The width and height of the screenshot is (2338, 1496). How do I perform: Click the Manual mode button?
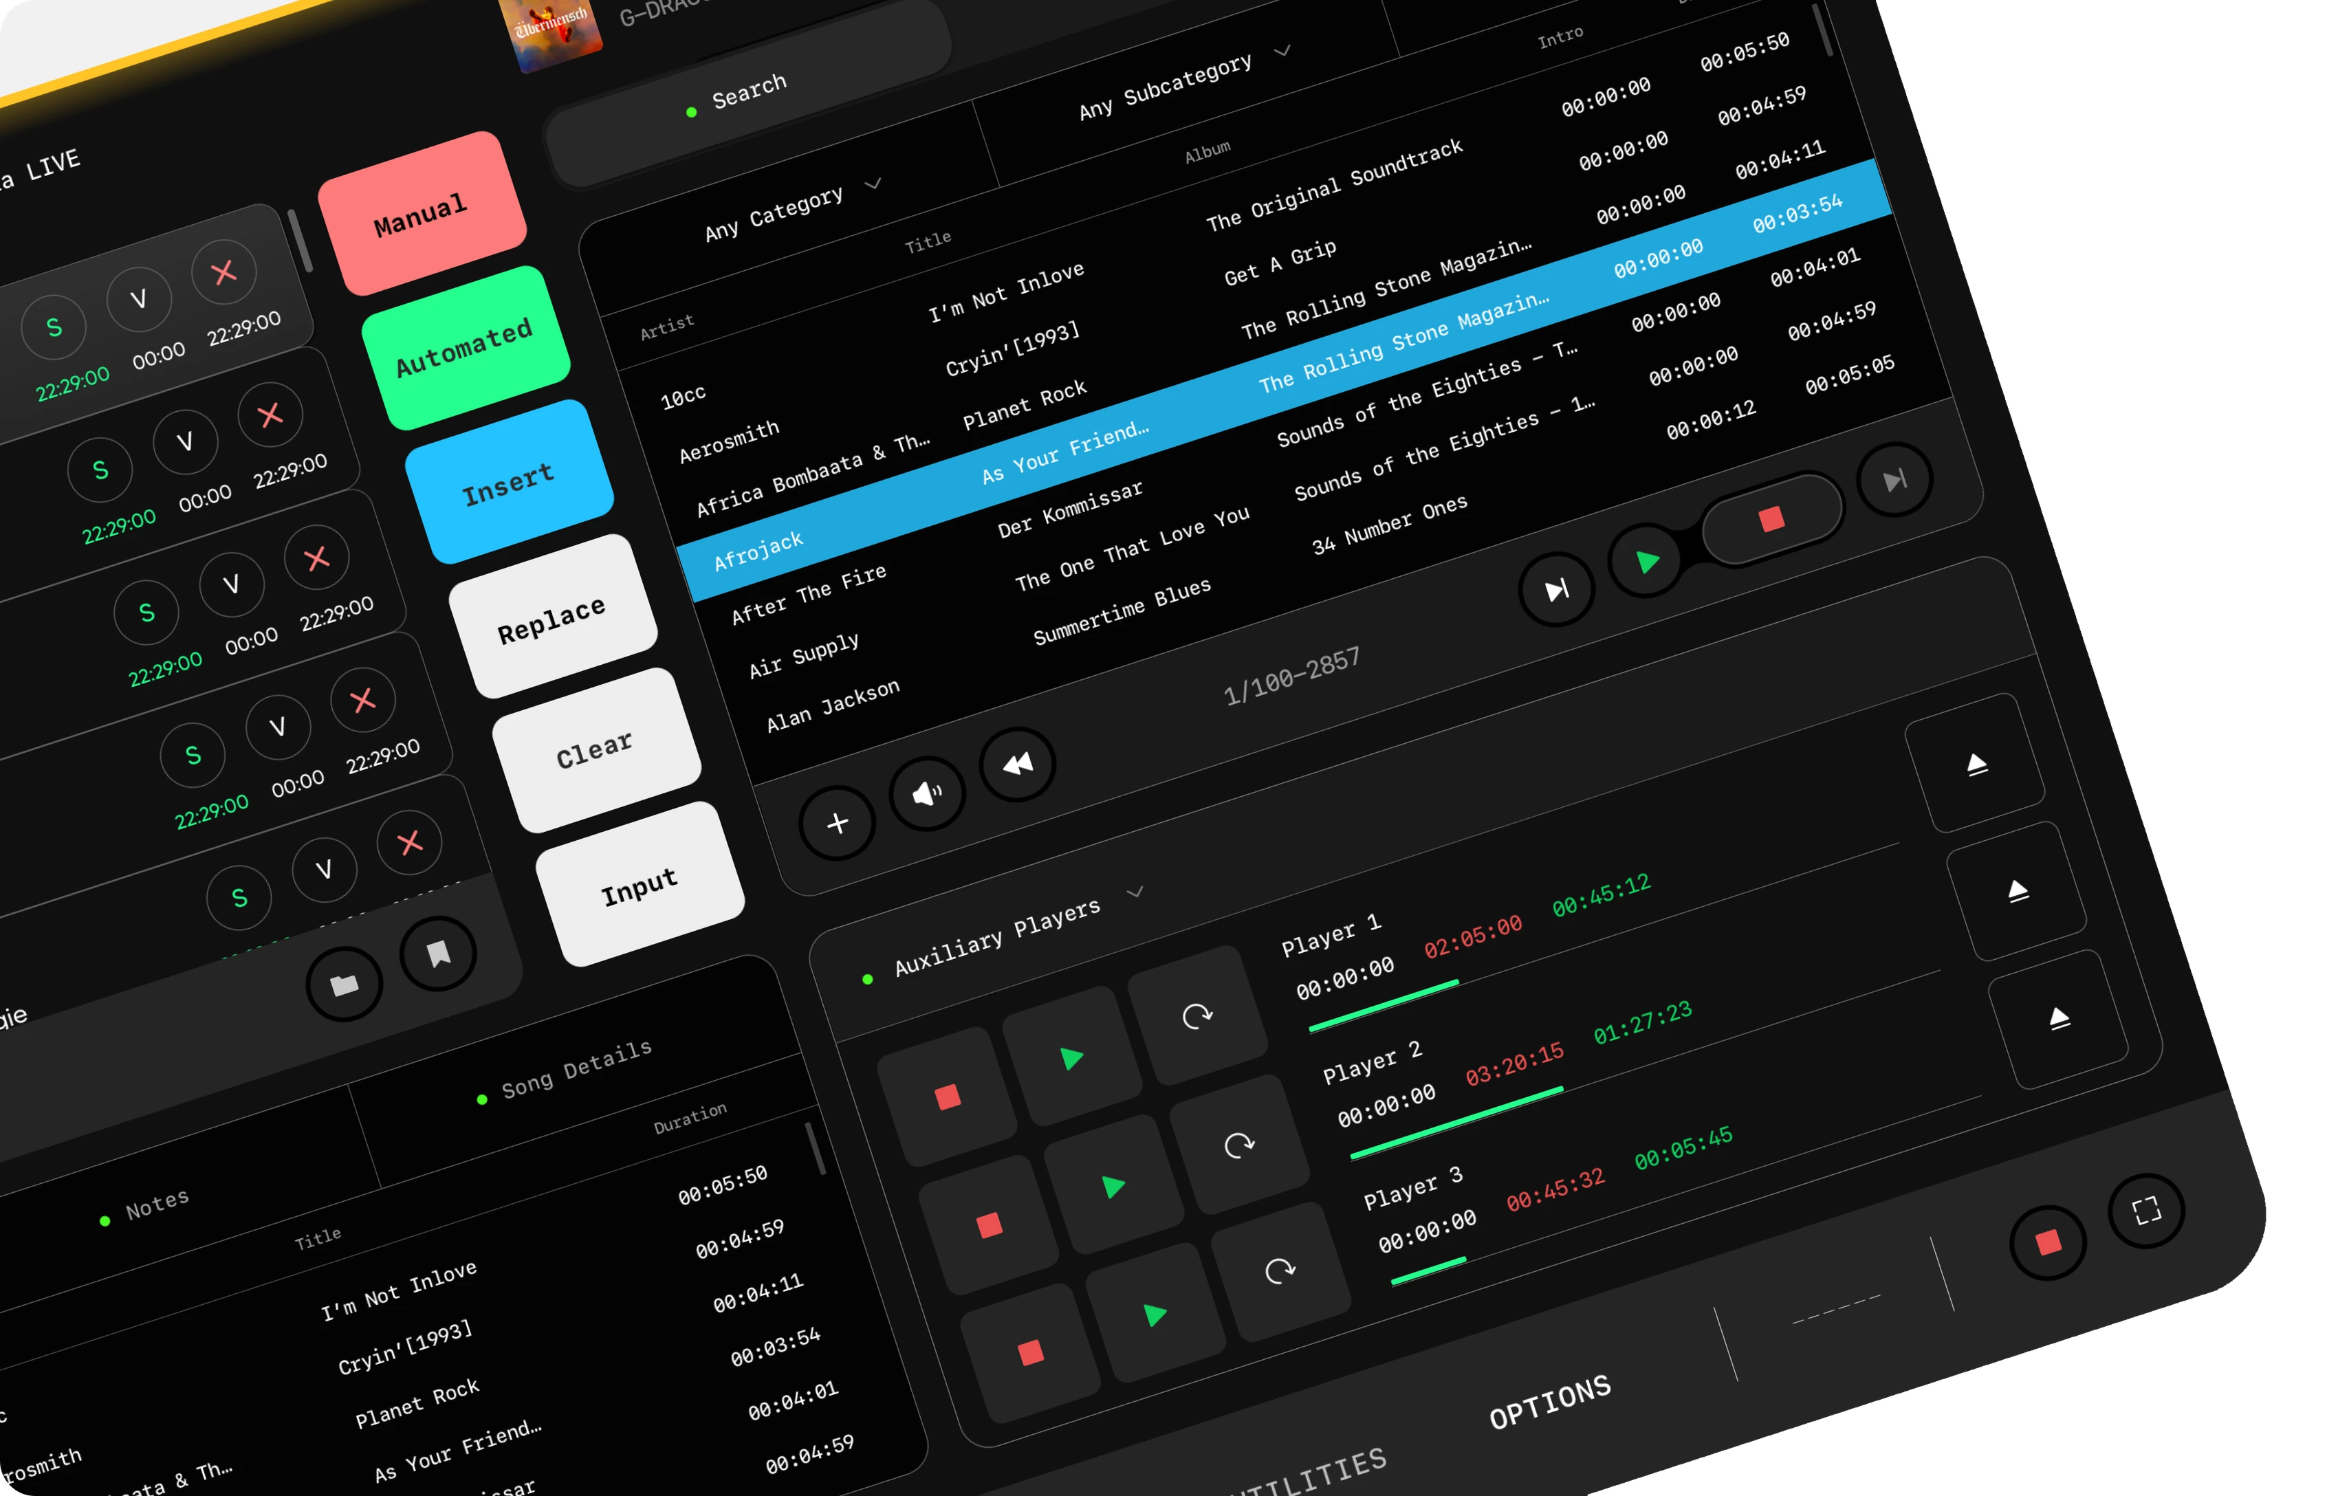click(x=422, y=214)
